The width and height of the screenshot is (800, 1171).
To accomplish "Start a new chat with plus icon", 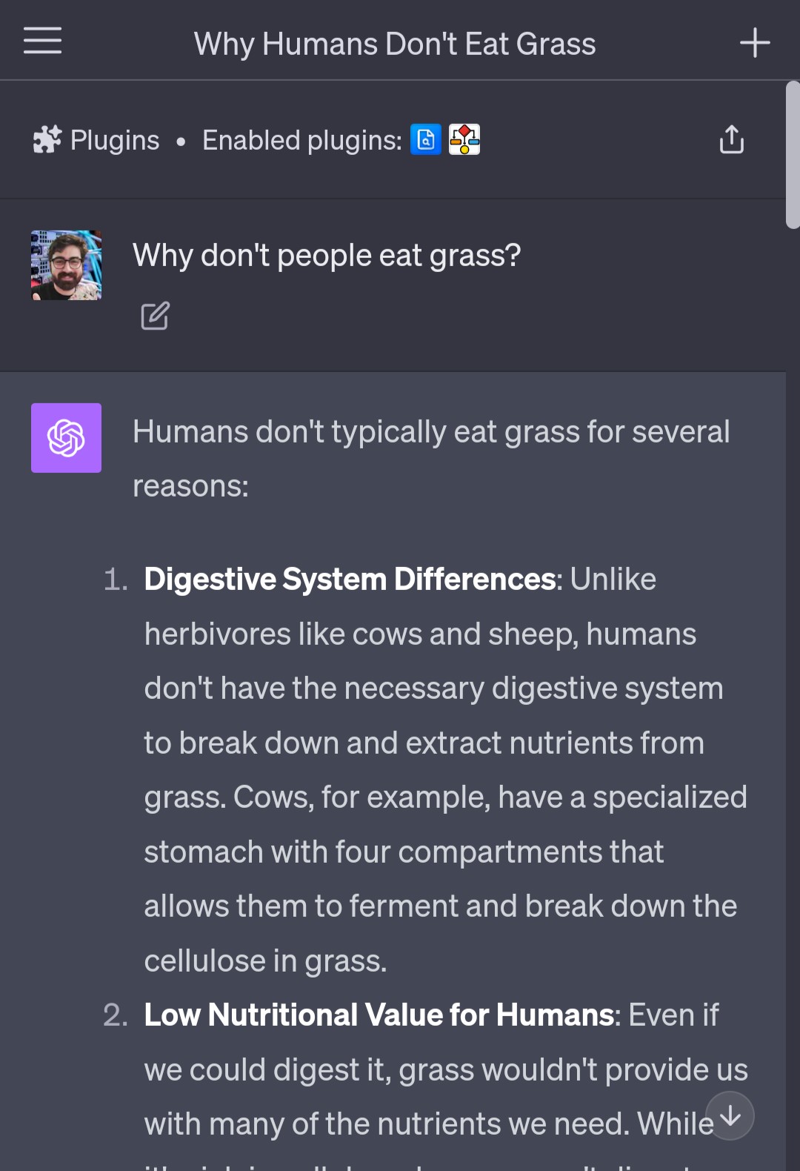I will click(x=755, y=43).
